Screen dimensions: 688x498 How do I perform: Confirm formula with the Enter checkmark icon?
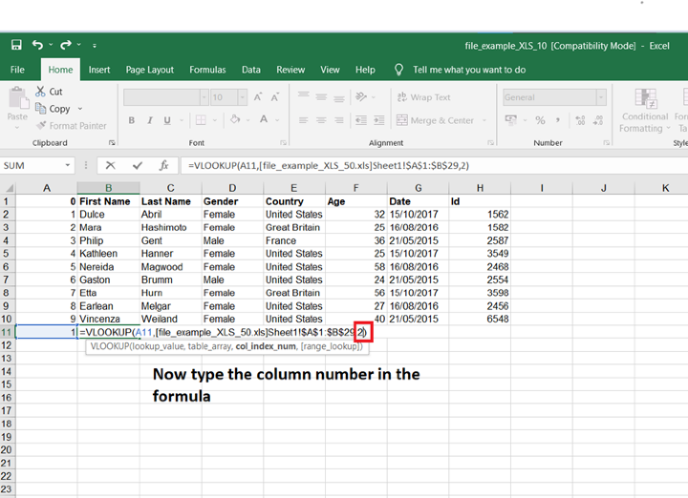[x=138, y=165]
